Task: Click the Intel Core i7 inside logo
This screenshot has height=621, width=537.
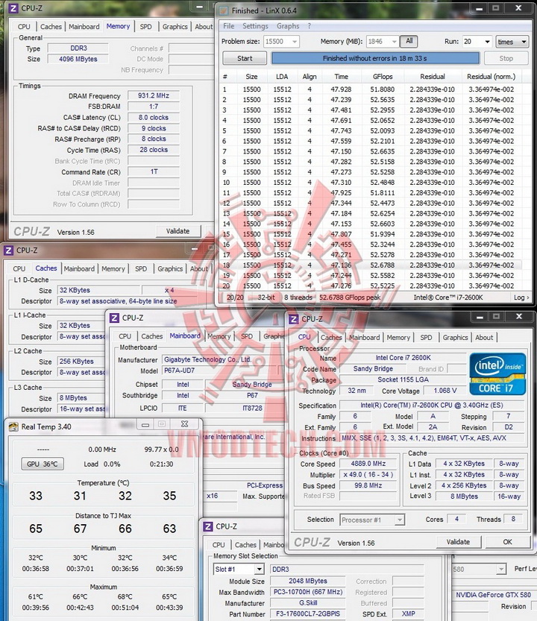Action: [x=497, y=374]
